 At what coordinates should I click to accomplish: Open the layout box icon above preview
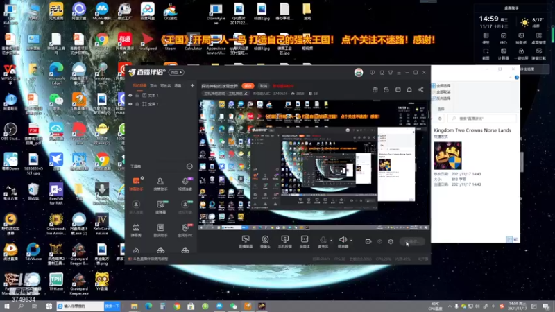pyautogui.click(x=398, y=90)
